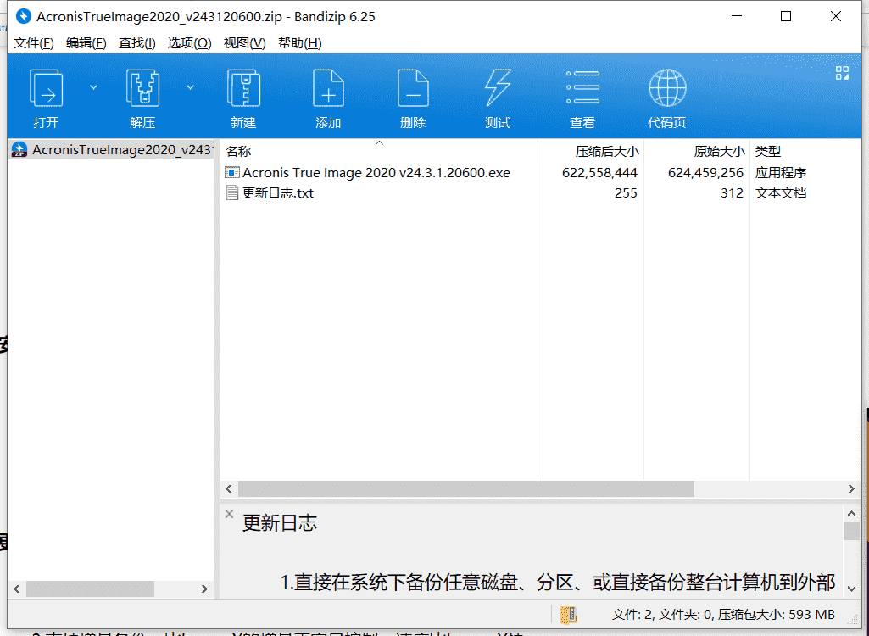Click the tree pane scrollbar right arrow

(x=204, y=589)
